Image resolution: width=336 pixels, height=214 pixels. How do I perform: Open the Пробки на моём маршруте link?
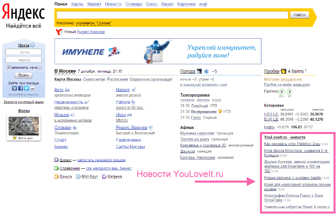click(287, 85)
